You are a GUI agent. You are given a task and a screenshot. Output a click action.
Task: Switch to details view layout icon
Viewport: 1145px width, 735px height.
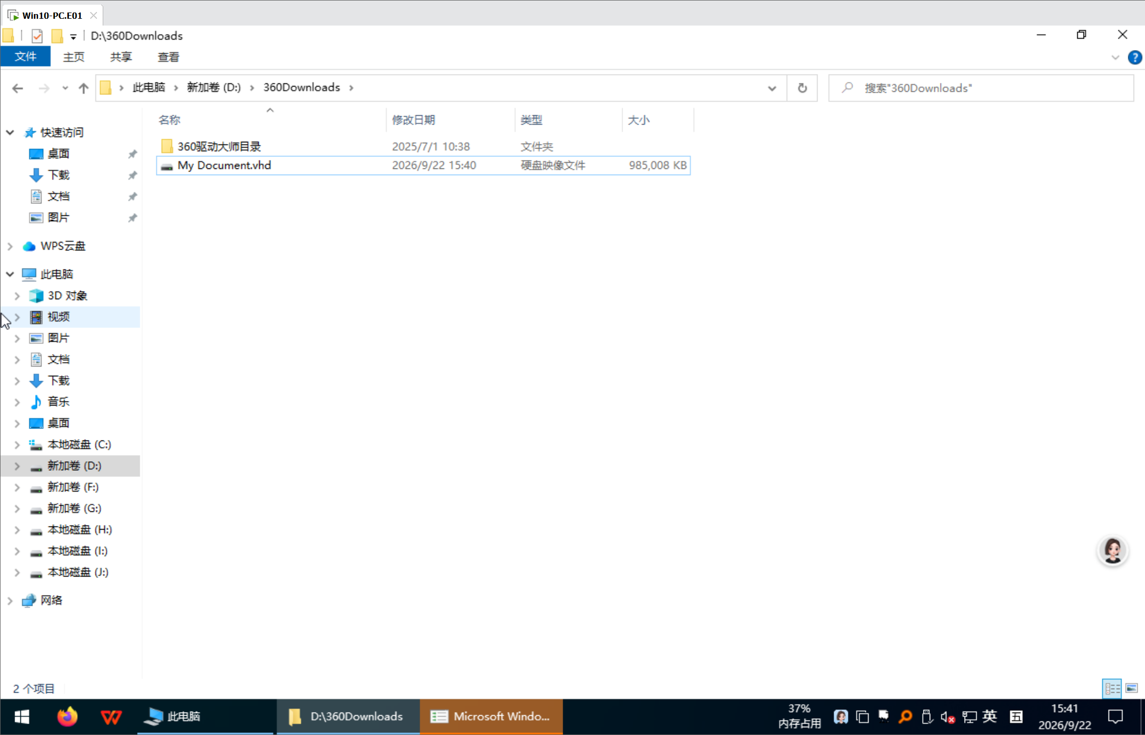coord(1112,689)
